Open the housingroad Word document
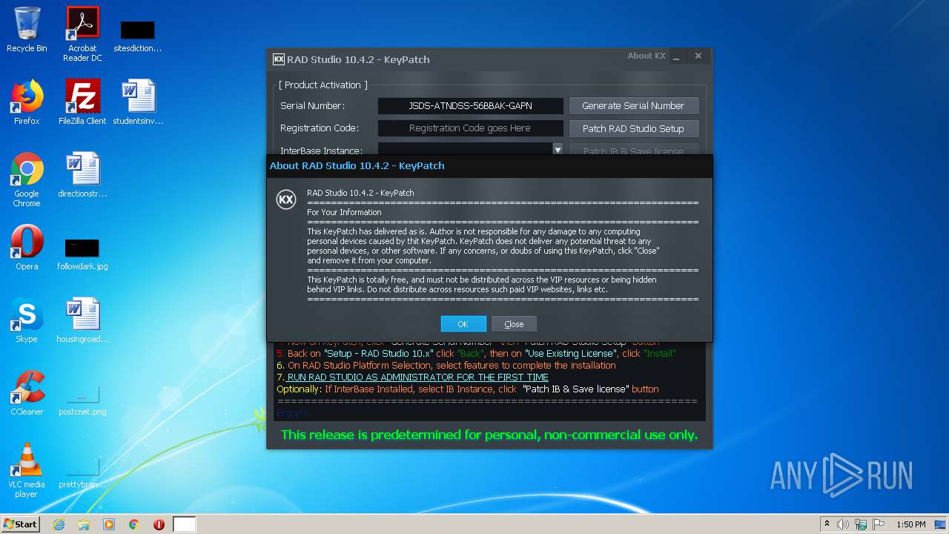 click(x=82, y=320)
